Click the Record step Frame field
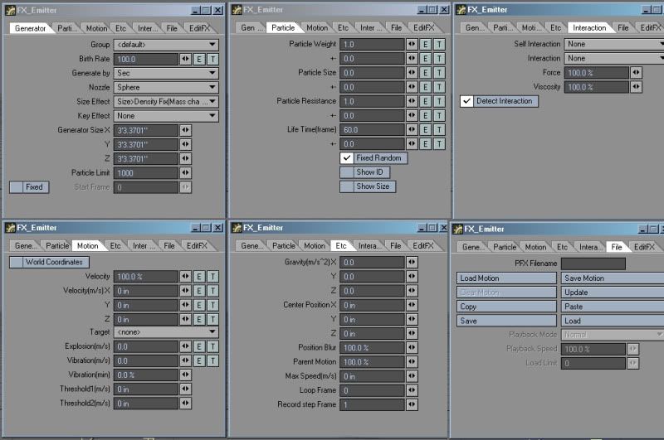This screenshot has width=664, height=440. tap(372, 405)
